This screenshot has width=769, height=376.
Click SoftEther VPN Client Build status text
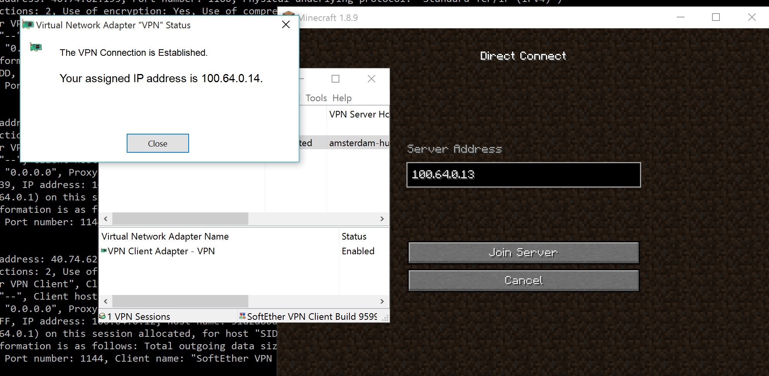[x=312, y=317]
